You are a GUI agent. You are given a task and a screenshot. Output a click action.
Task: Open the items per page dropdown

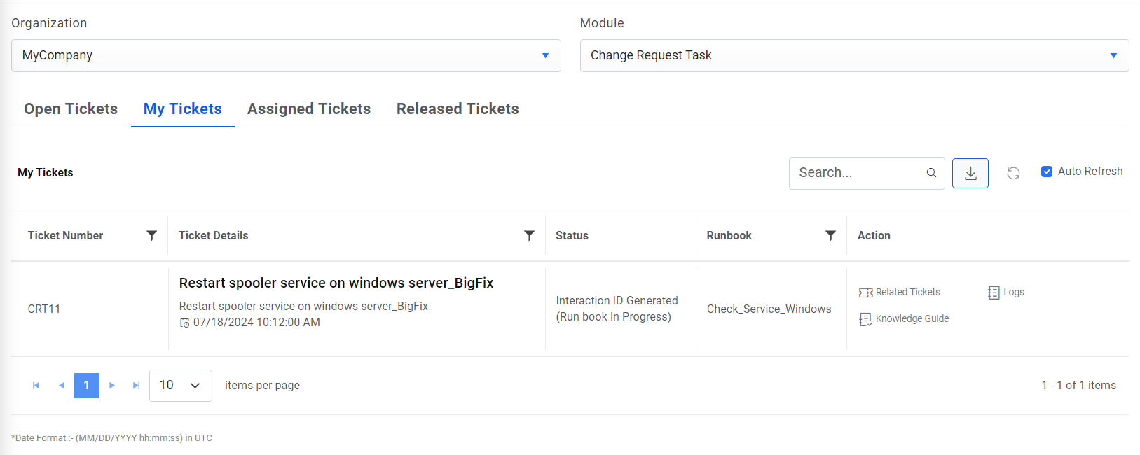click(181, 386)
